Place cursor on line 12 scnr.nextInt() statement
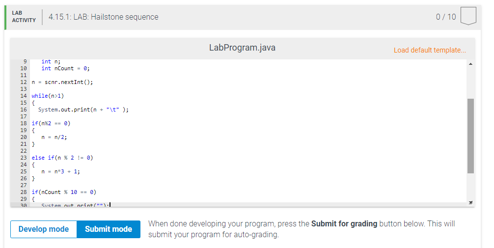The image size is (494, 248). coord(62,82)
